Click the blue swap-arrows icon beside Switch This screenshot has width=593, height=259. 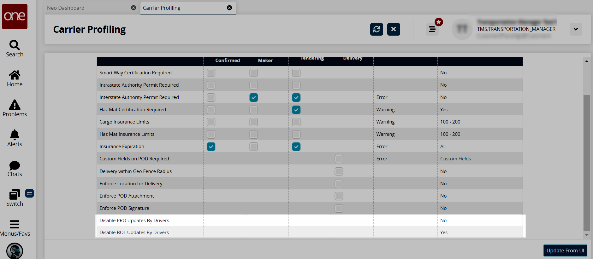pyautogui.click(x=29, y=193)
